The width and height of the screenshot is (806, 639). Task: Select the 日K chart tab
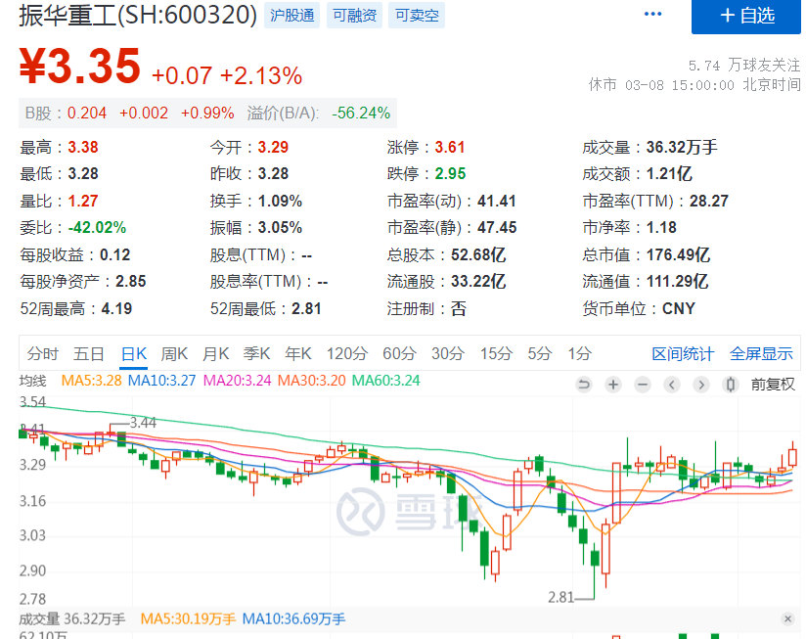[134, 353]
